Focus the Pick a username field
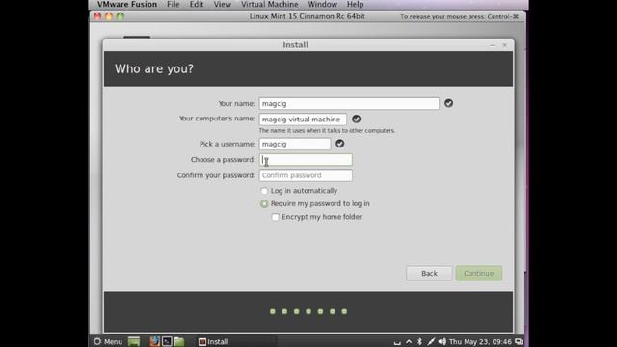The image size is (617, 347). click(295, 144)
